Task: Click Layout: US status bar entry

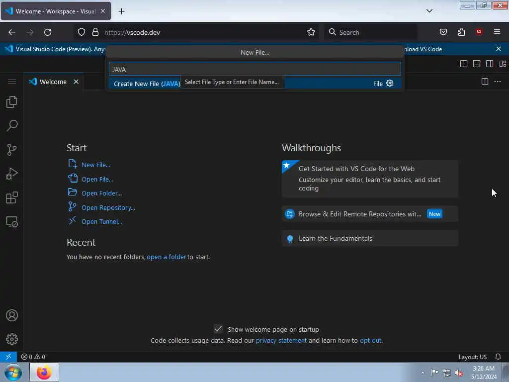Action: (472, 357)
